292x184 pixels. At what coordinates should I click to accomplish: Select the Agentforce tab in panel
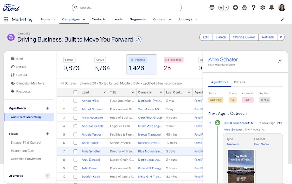click(x=220, y=82)
